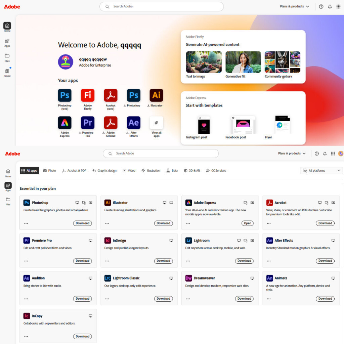Expand the All platforms dropdown
Viewport: 344px width, 344px height.
pyautogui.click(x=321, y=171)
